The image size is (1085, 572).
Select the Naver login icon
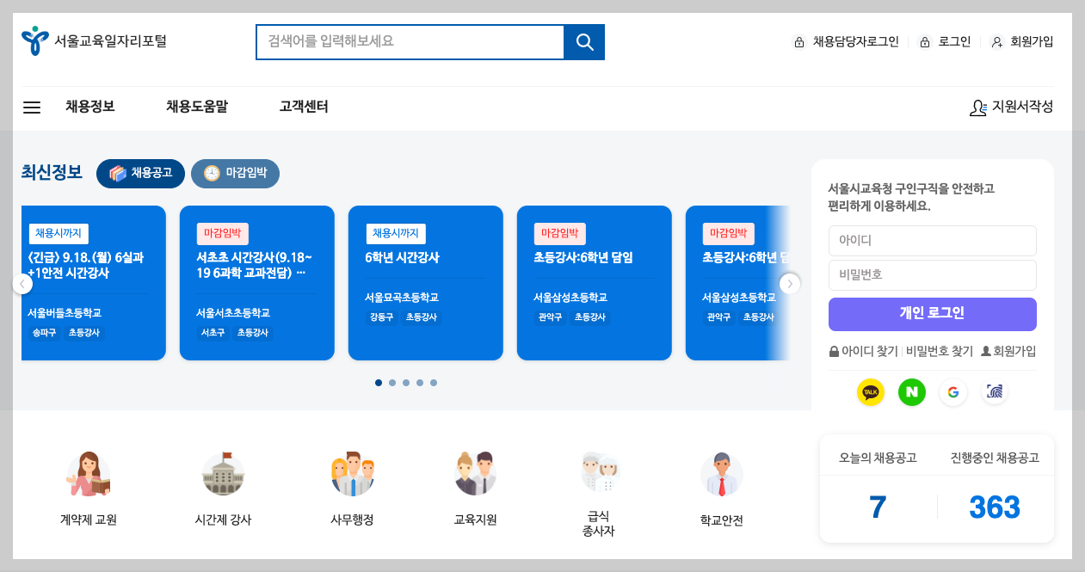[911, 392]
